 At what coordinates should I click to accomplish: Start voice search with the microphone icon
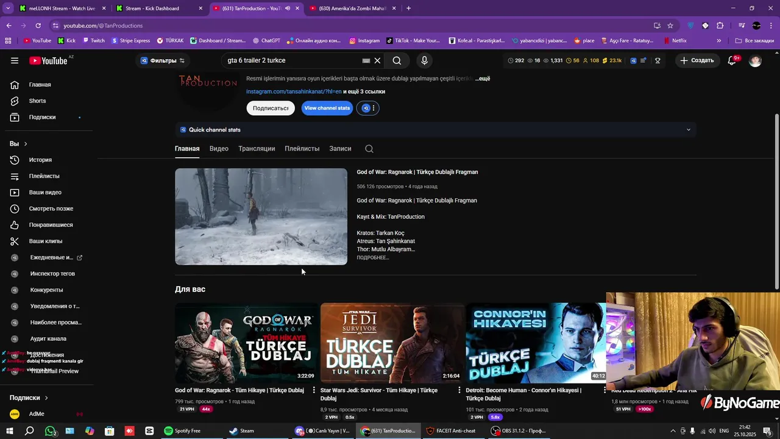pyautogui.click(x=424, y=60)
